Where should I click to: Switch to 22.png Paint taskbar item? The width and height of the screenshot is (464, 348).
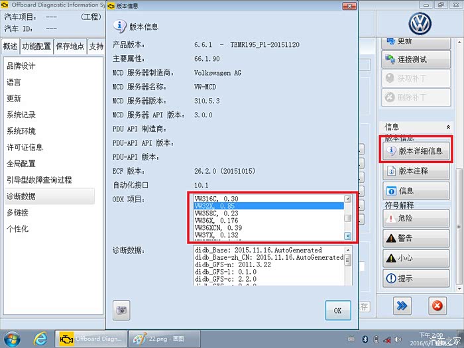pos(164,339)
